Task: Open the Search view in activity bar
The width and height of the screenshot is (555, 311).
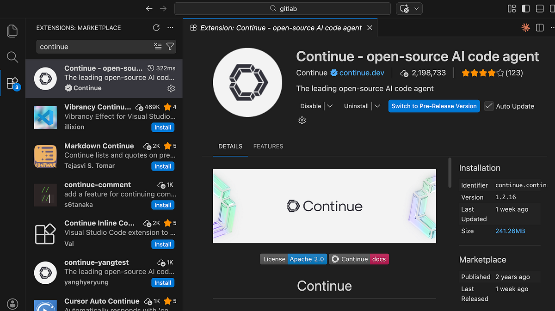Action: [12, 57]
